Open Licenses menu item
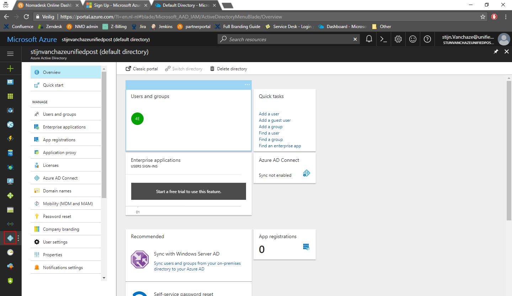 (x=66, y=165)
